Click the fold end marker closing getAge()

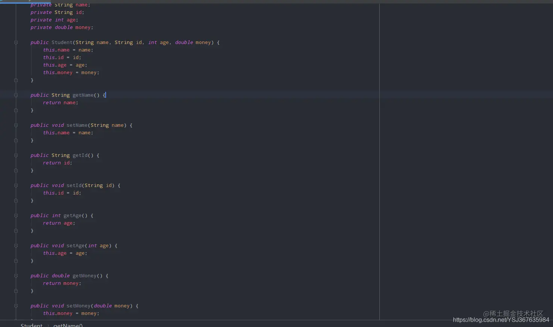(x=16, y=231)
